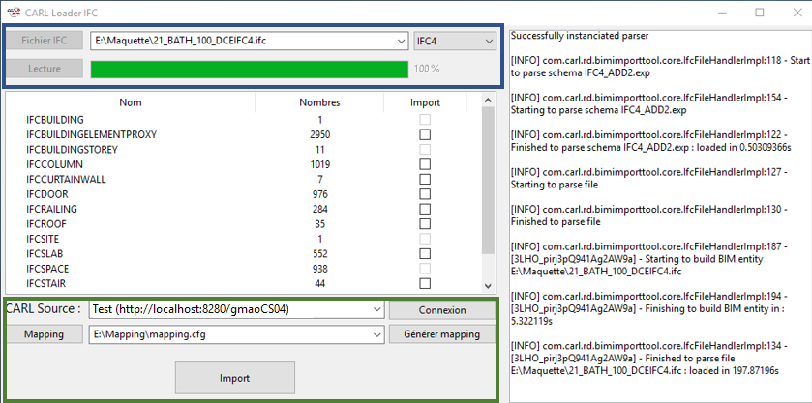Open the mapping.cfg file dropdown
The width and height of the screenshot is (812, 403).
point(377,334)
